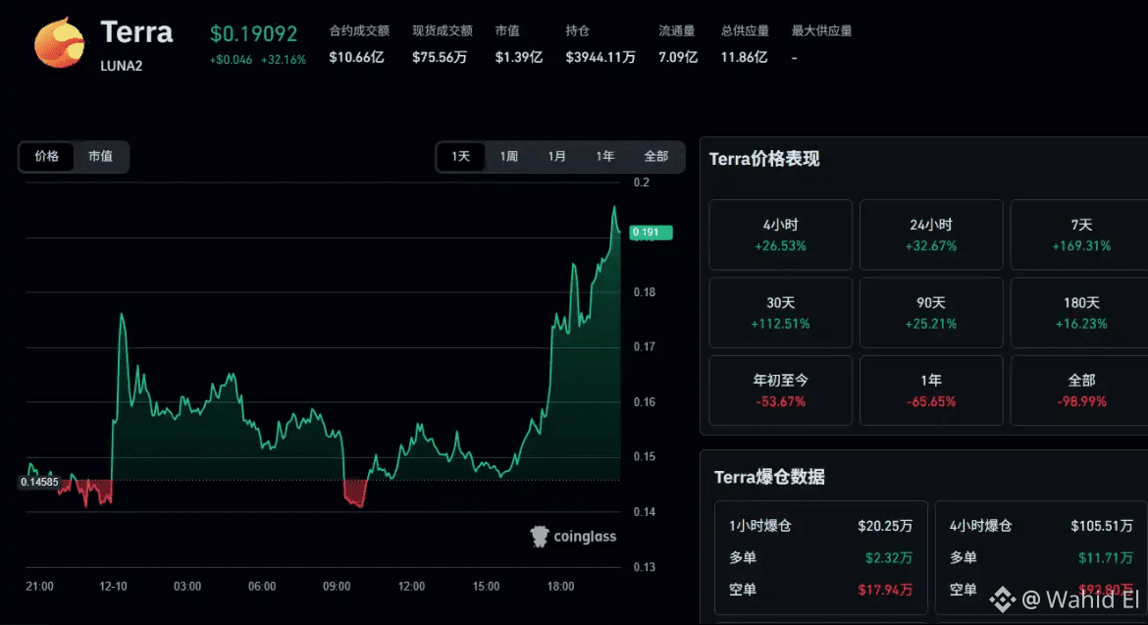Click the 最大供应量 label
Viewport: 1148px width, 625px height.
pyautogui.click(x=821, y=30)
